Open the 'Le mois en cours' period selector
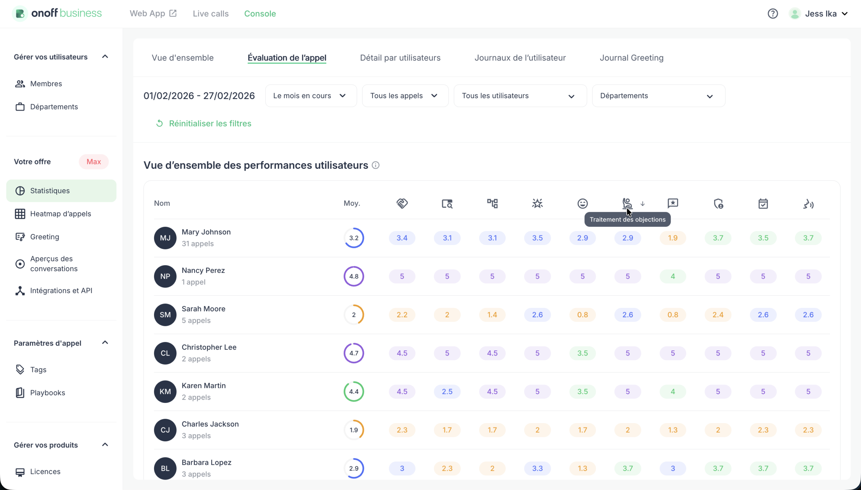Image resolution: width=861 pixels, height=490 pixels. 310,95
